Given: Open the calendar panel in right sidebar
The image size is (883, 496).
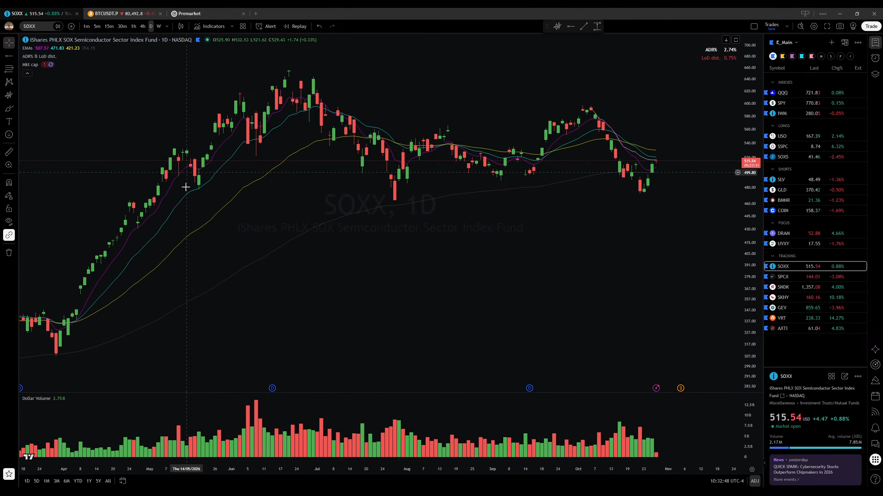Looking at the screenshot, I should click(875, 396).
